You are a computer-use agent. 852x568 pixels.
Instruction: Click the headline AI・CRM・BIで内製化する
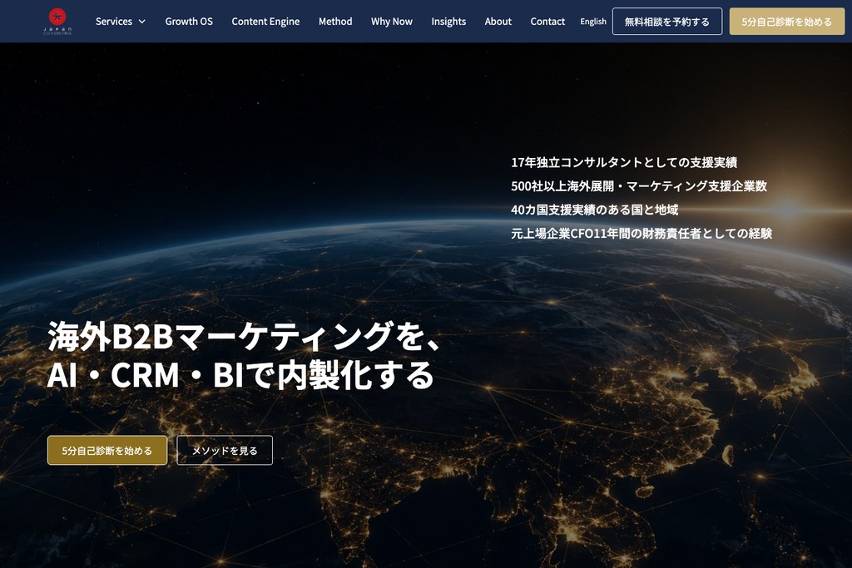click(x=240, y=375)
